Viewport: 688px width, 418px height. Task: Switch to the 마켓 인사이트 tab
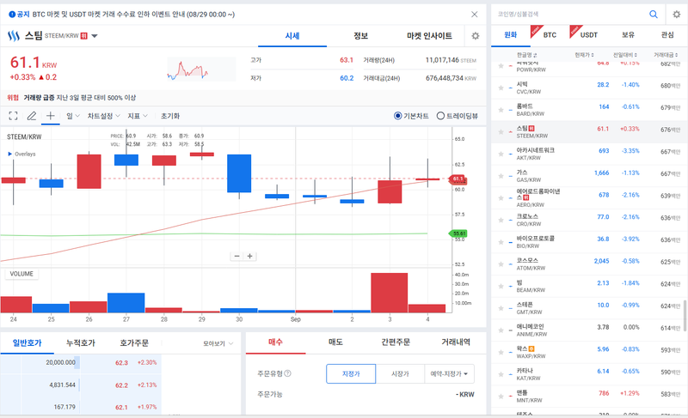(429, 36)
